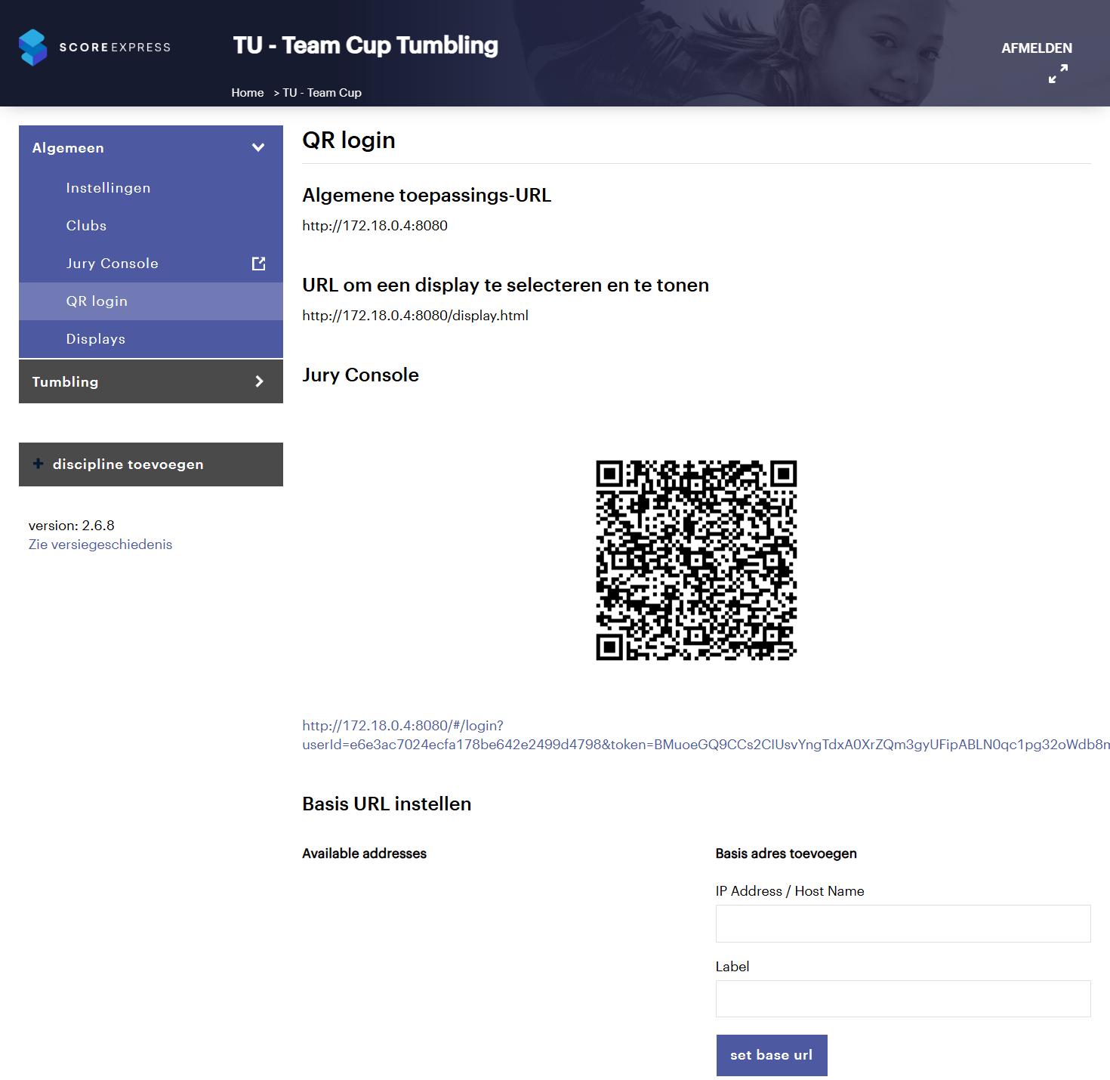Toggle fullscreen with the expand arrows icon
The width and height of the screenshot is (1110, 1080).
pos(1058,73)
